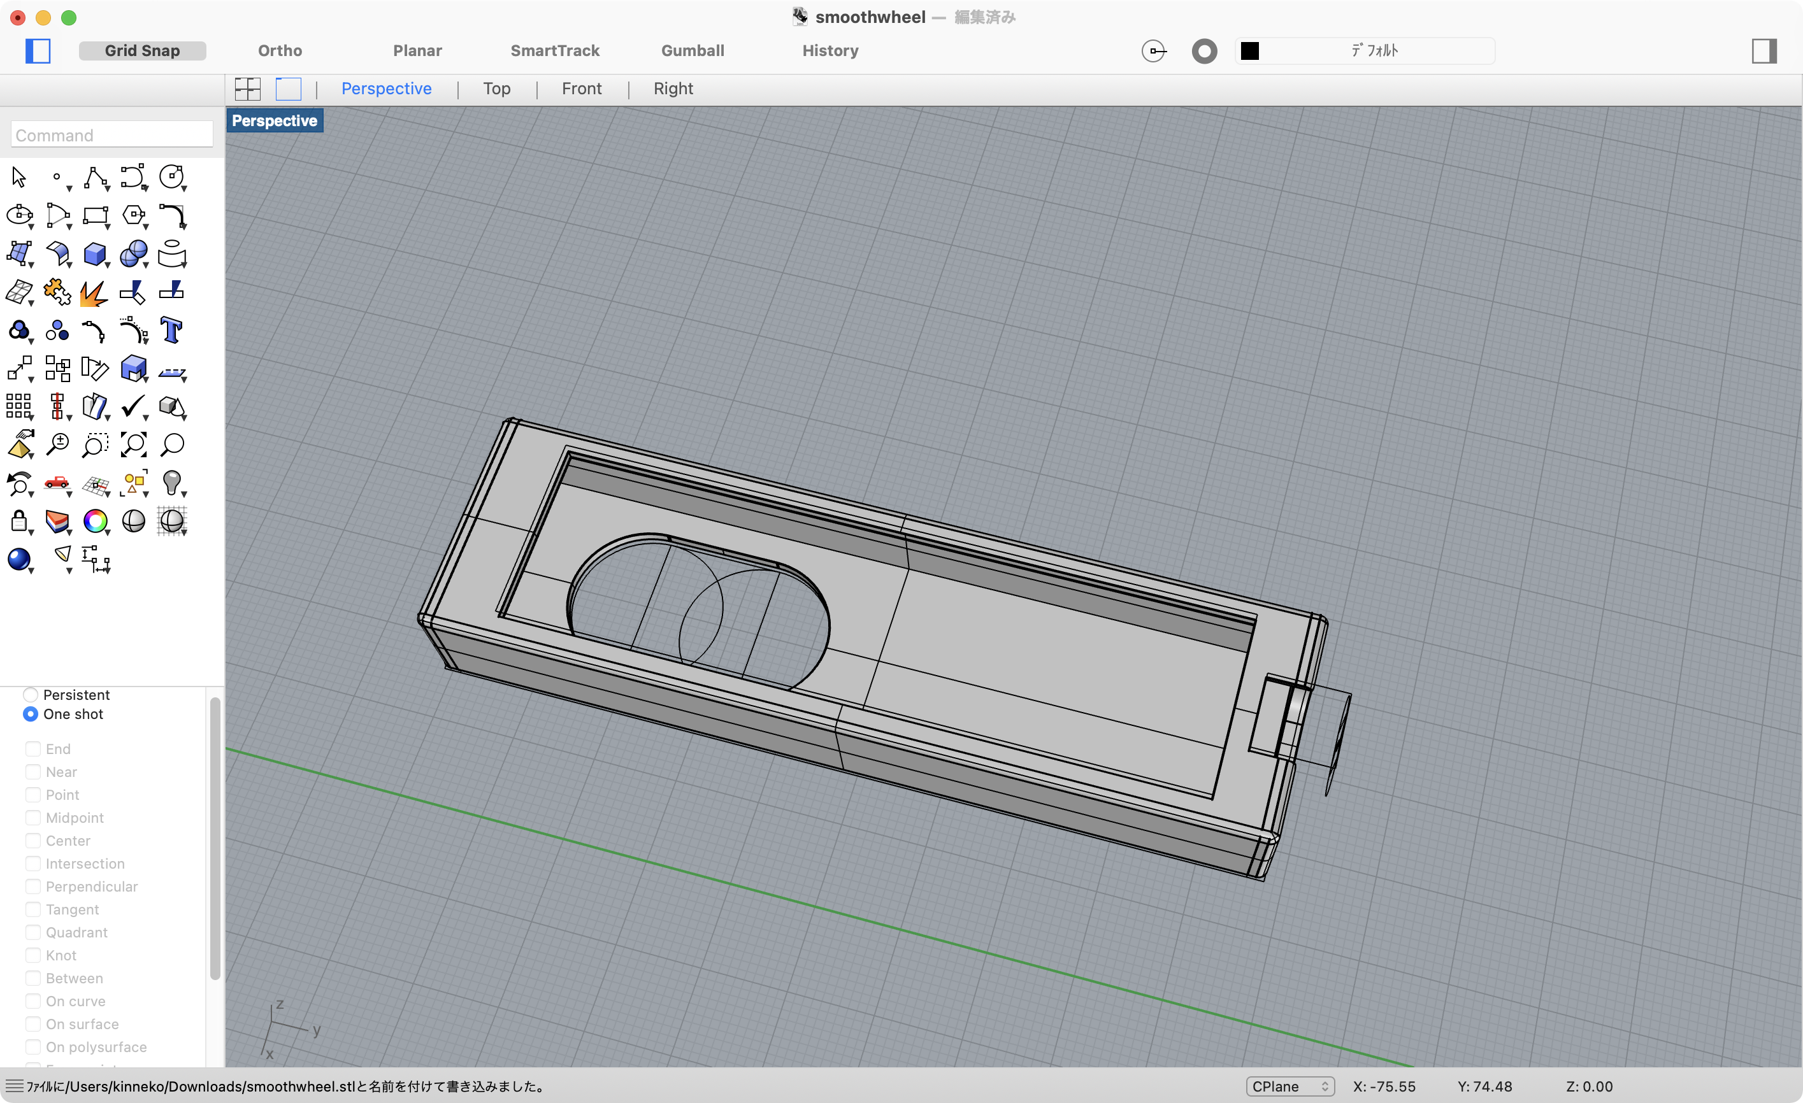Switch to the Perspective view tab
This screenshot has height=1103, width=1803.
pos(386,89)
